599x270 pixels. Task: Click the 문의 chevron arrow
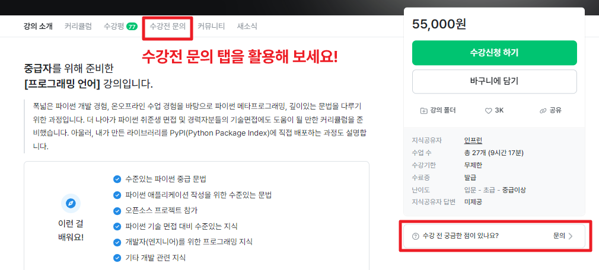click(571, 236)
